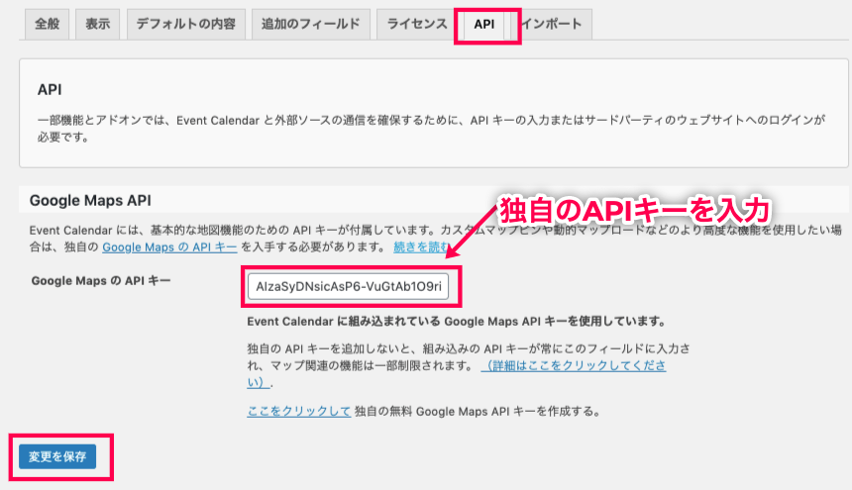
Task: Open the ライセンス tab
Action: click(417, 24)
